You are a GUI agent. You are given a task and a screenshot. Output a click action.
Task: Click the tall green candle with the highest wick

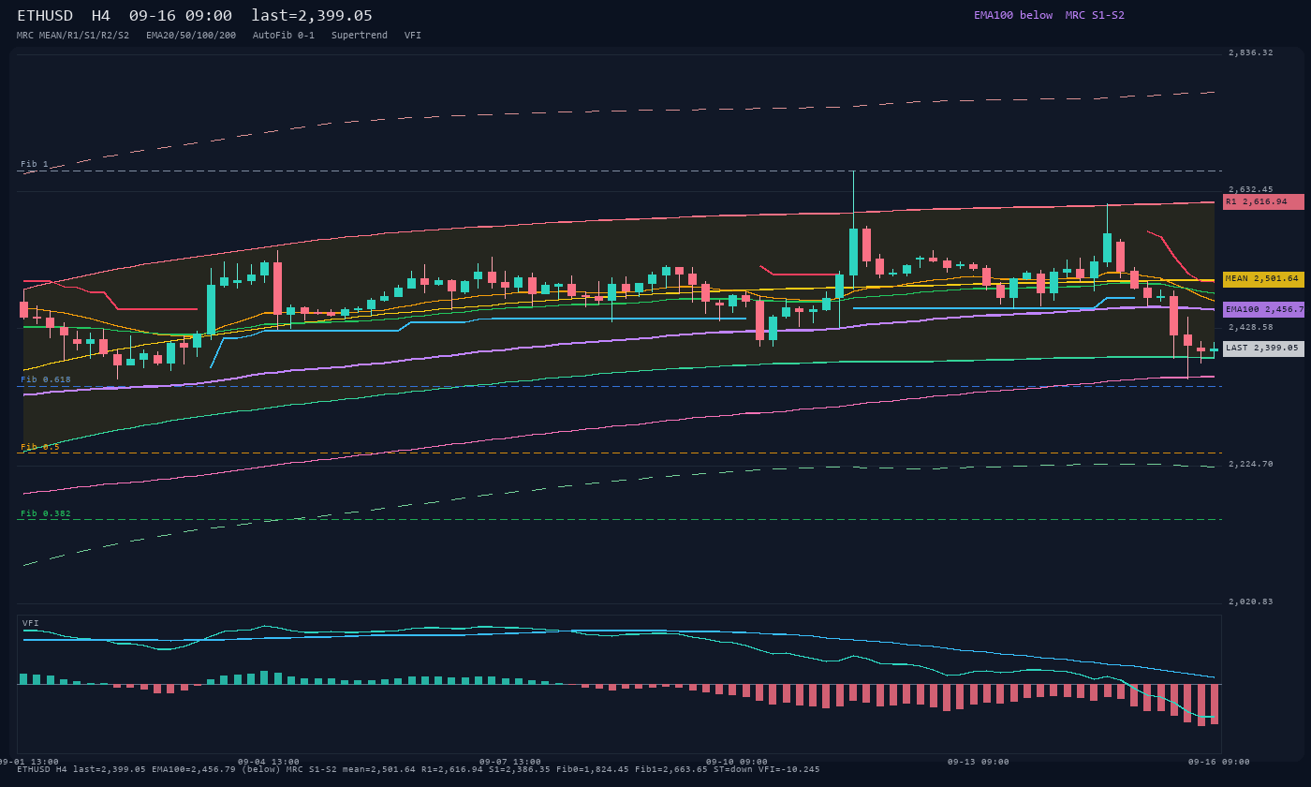[x=853, y=251]
